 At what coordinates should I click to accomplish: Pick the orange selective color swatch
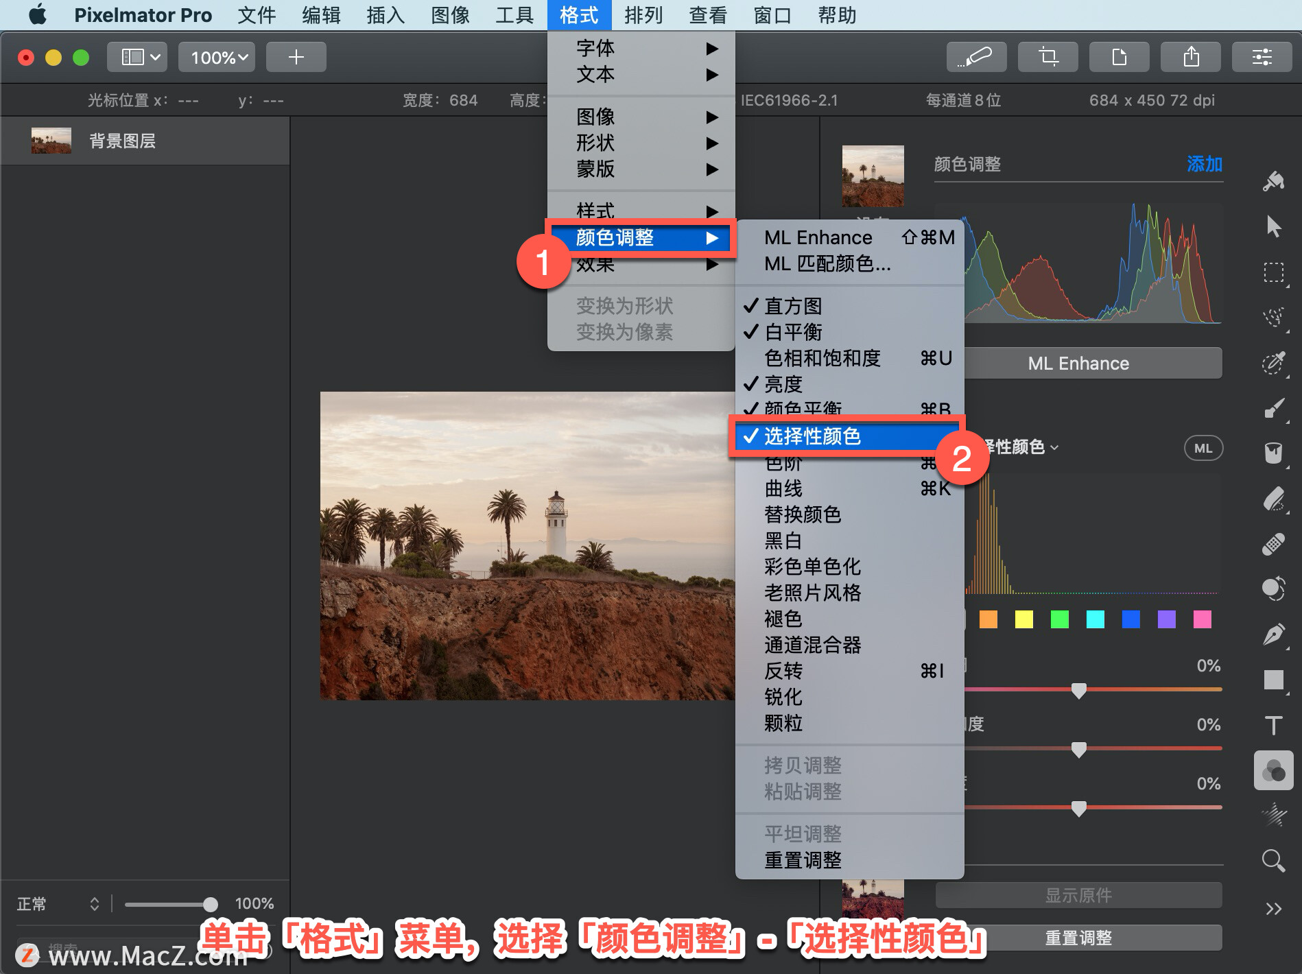tap(989, 619)
